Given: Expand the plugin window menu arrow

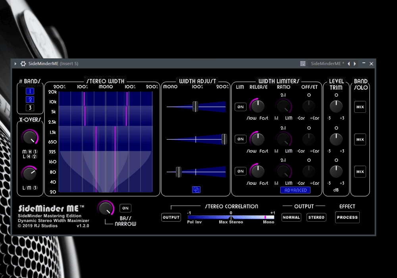Looking at the screenshot, I should (x=15, y=64).
